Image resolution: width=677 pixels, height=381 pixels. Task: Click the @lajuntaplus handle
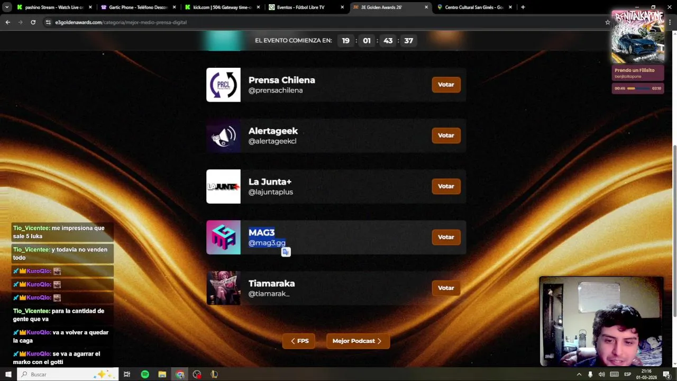(x=271, y=192)
